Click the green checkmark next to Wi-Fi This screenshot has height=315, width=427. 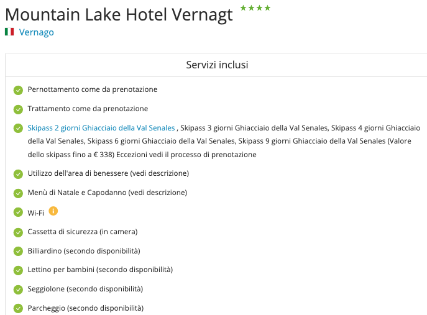(18, 212)
